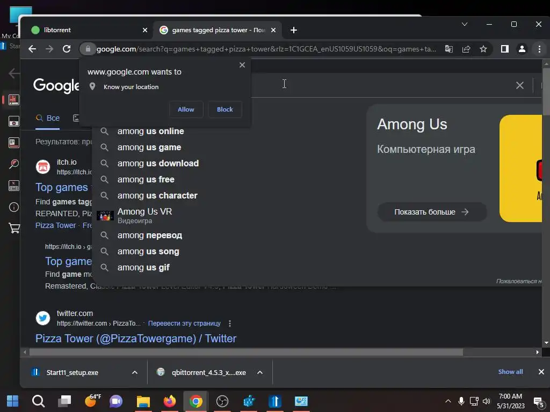Block Google's location request
Image resolution: width=550 pixels, height=412 pixels.
click(225, 109)
